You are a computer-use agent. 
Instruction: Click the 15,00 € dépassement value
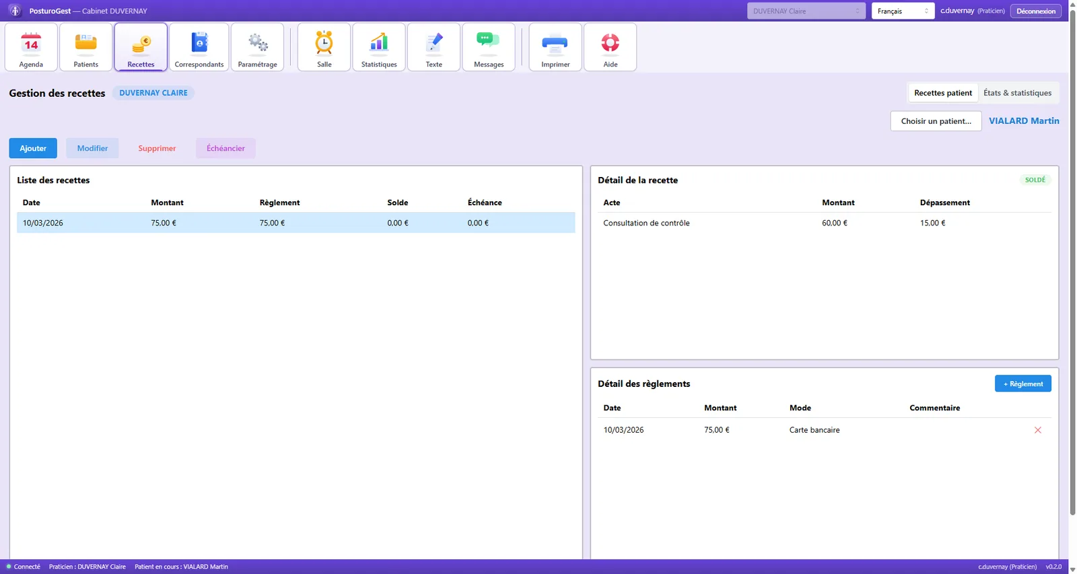point(933,223)
